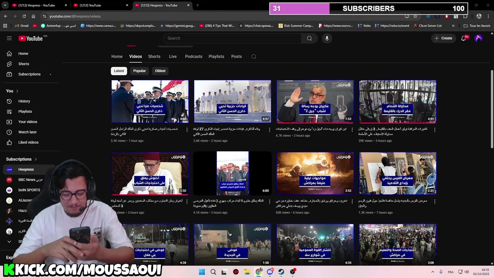Switch to Live tab
Screen dimensions: 494x278
173,56
